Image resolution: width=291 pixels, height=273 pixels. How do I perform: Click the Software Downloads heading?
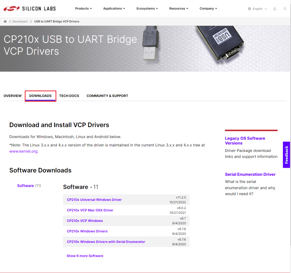point(40,170)
